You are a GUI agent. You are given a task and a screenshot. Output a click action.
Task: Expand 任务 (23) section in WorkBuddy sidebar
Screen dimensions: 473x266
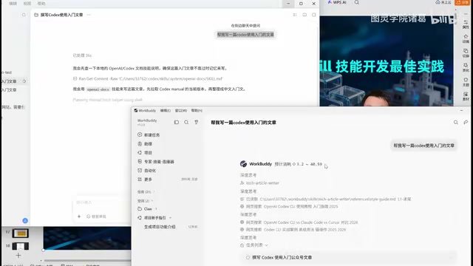[x=146, y=192]
